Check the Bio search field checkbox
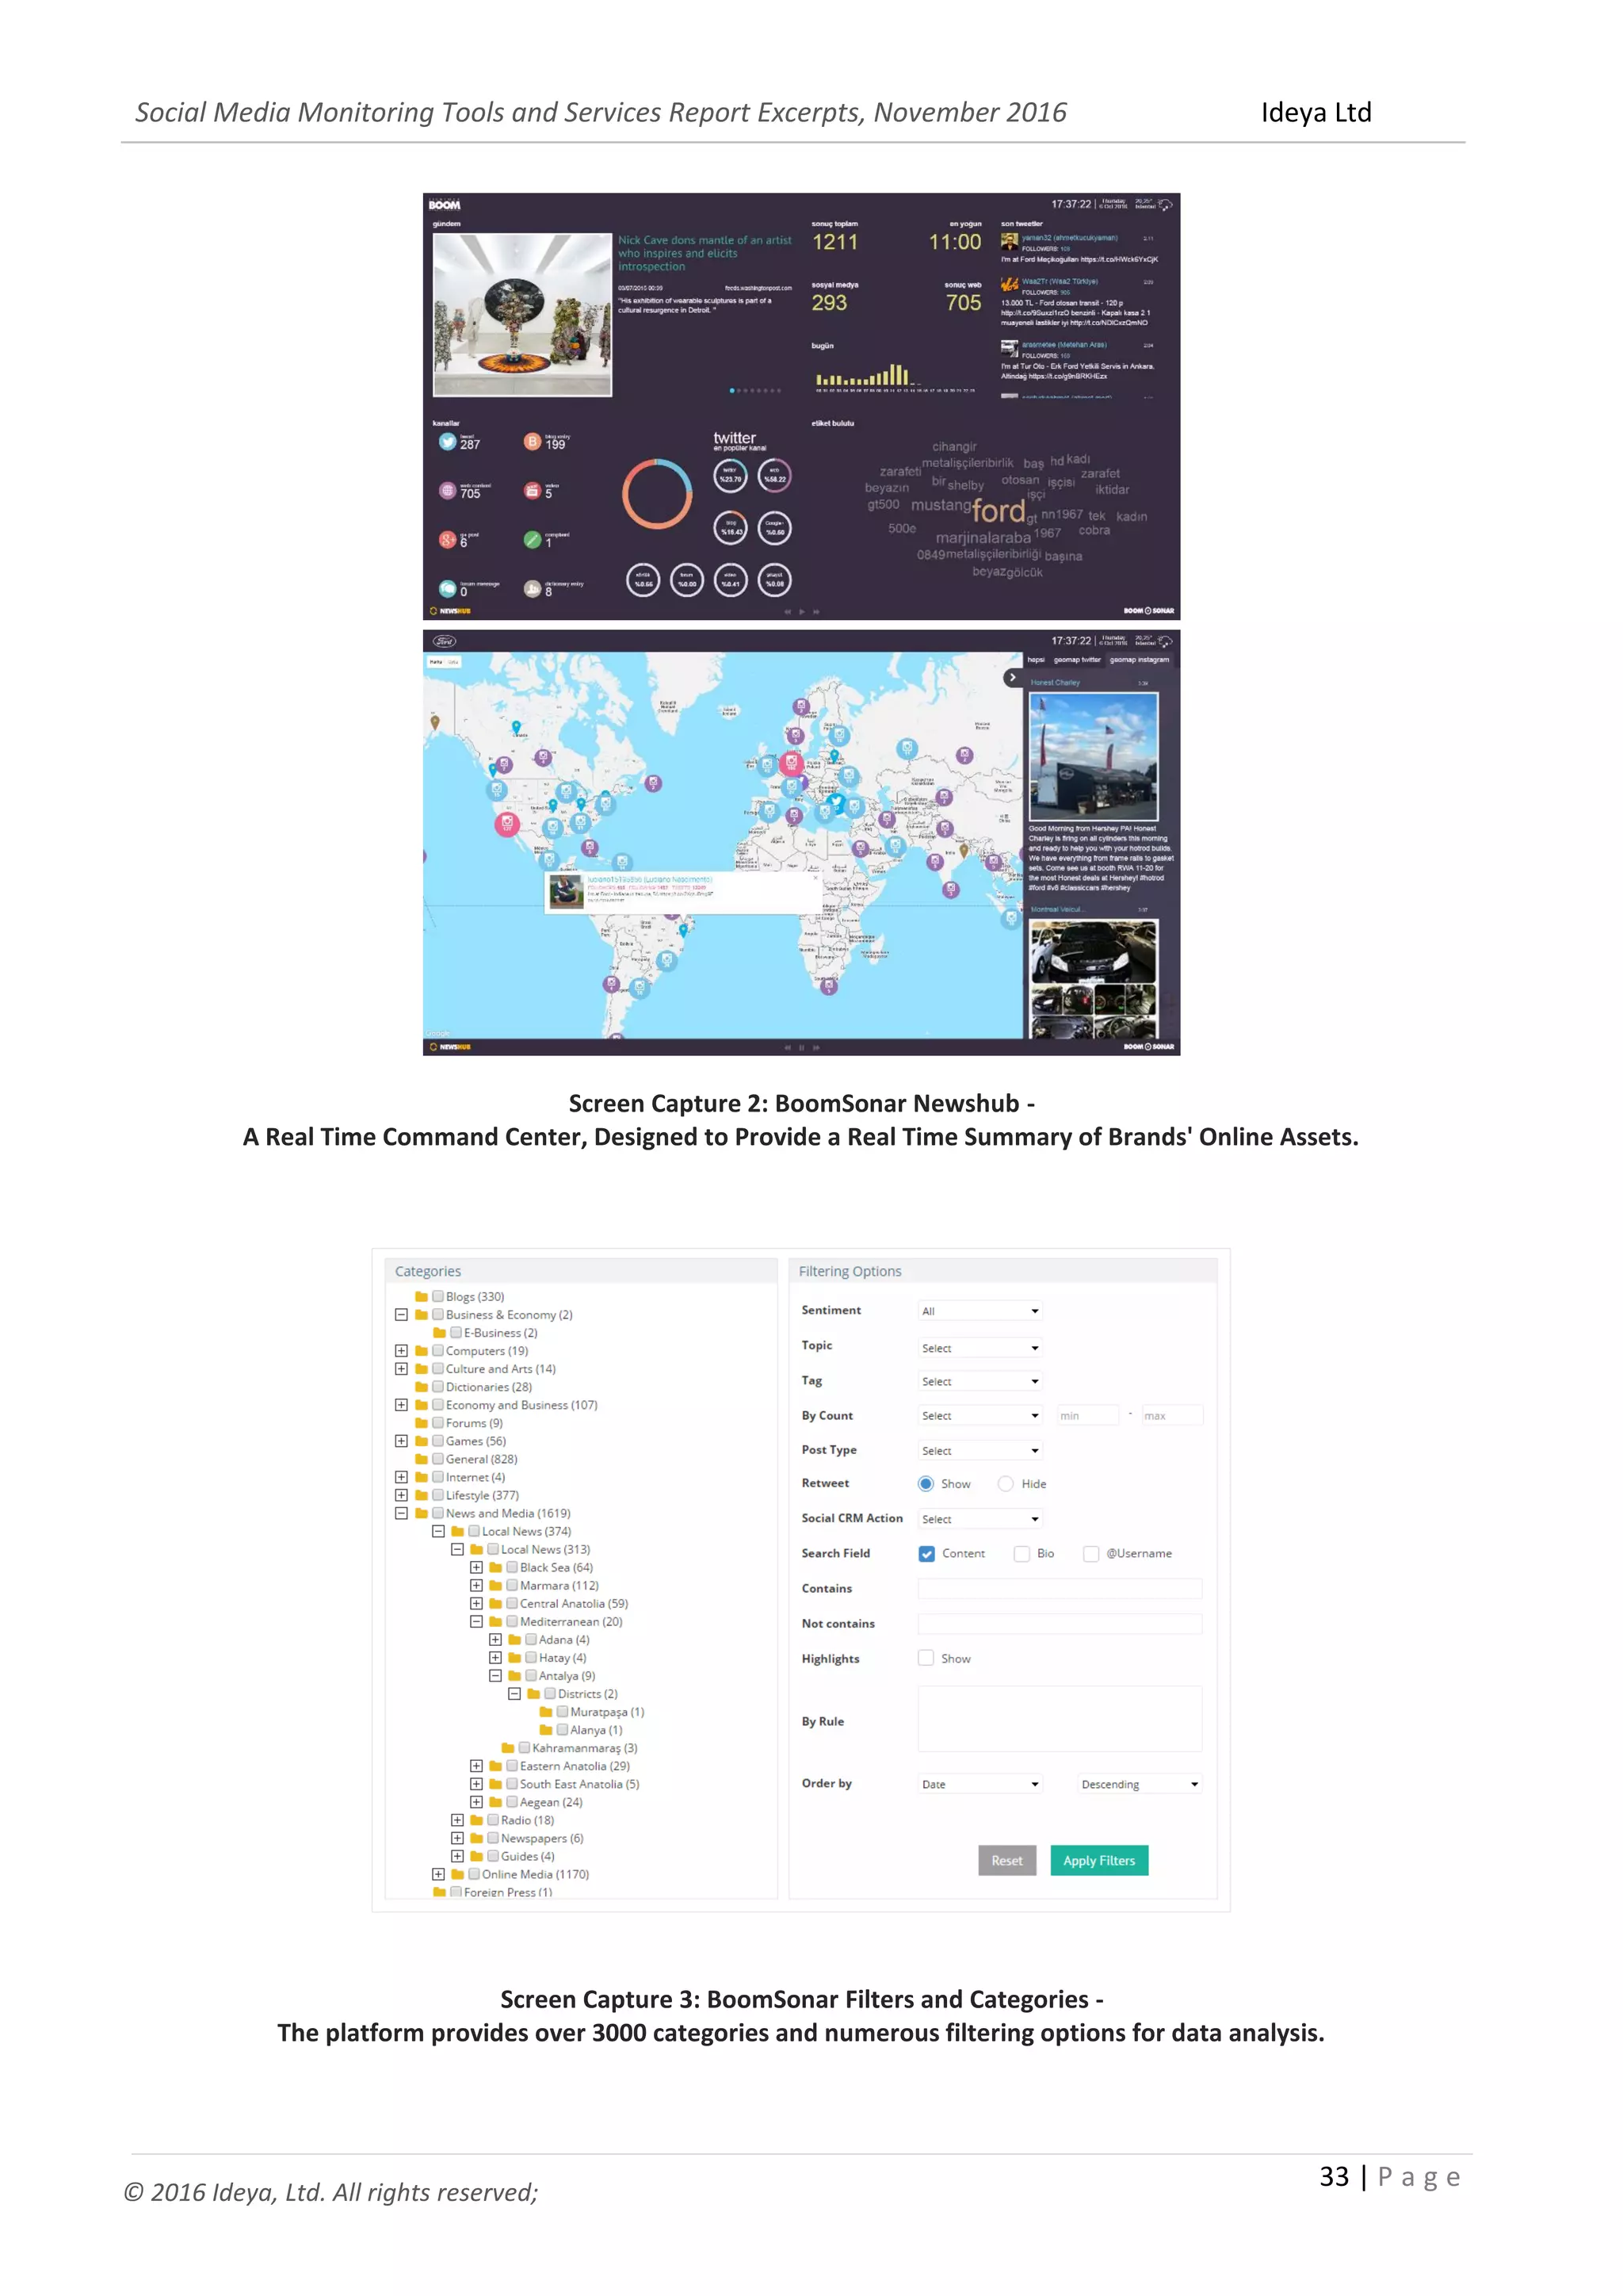 [x=1022, y=1553]
